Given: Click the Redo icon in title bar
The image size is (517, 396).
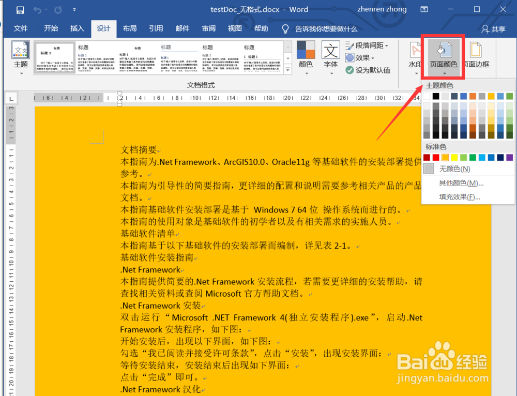Looking at the screenshot, I should [58, 10].
